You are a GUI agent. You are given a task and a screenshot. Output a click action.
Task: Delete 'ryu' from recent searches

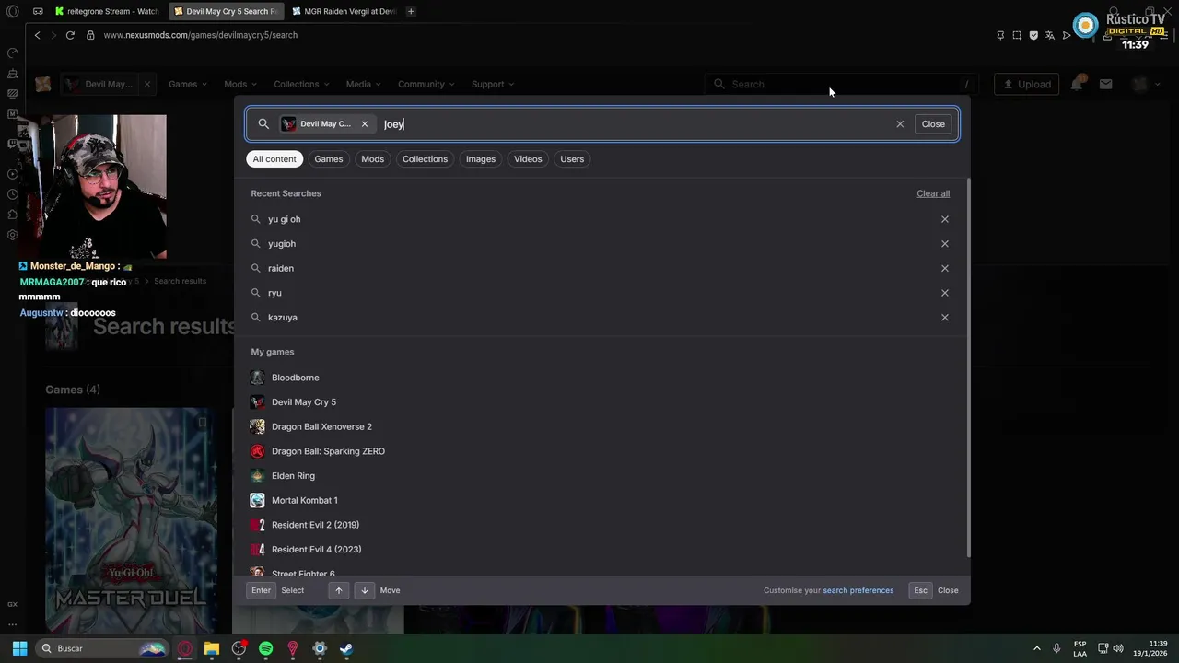944,293
